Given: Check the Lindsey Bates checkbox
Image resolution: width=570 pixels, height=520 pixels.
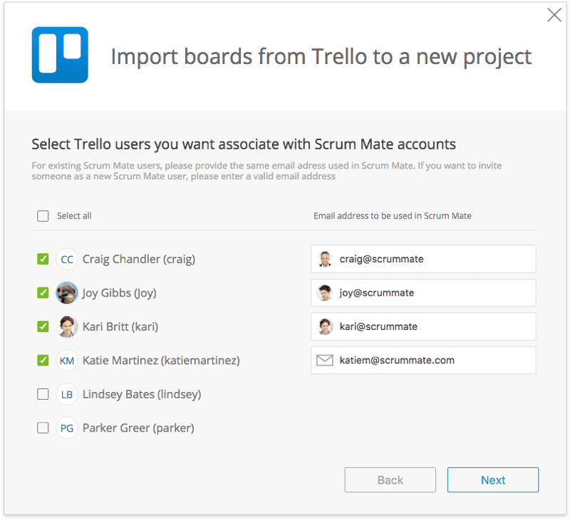Looking at the screenshot, I should coord(43,394).
